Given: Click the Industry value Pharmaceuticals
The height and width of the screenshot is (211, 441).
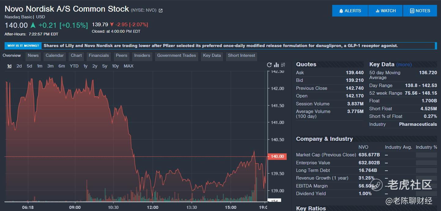Looking at the screenshot, I should pos(418,124).
